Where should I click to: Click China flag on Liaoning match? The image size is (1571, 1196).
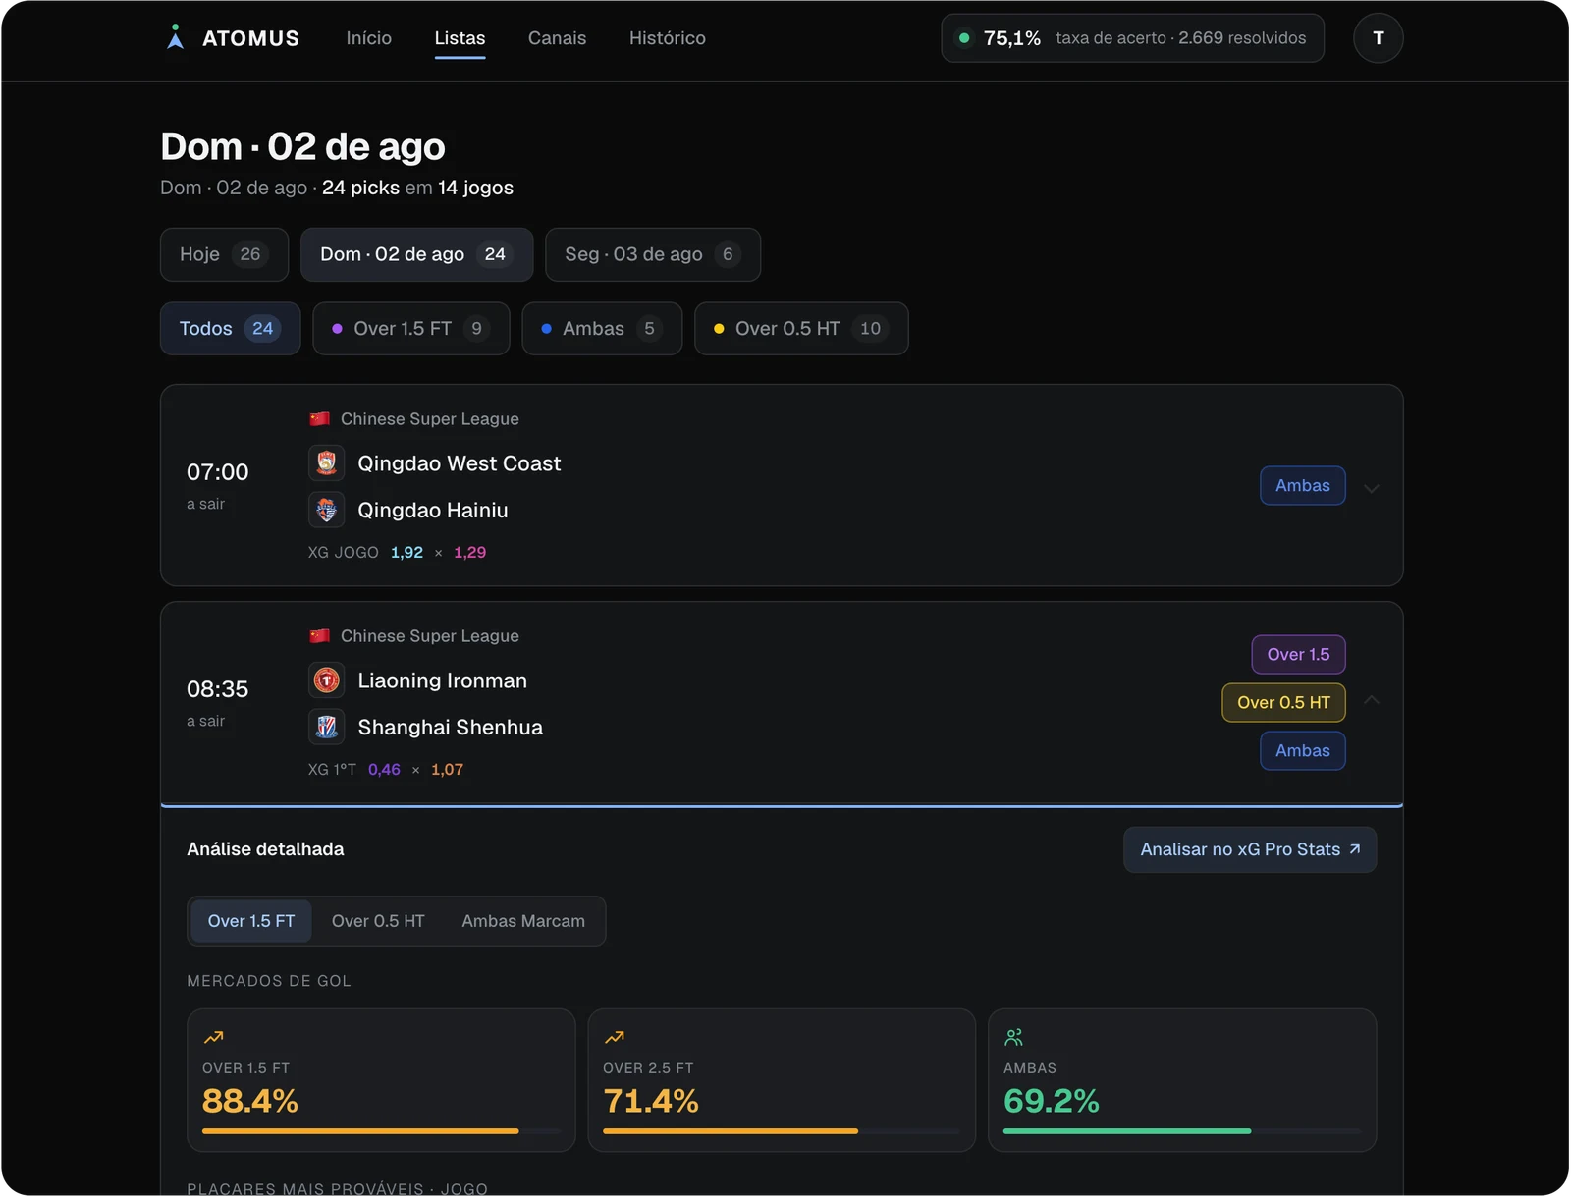click(319, 636)
